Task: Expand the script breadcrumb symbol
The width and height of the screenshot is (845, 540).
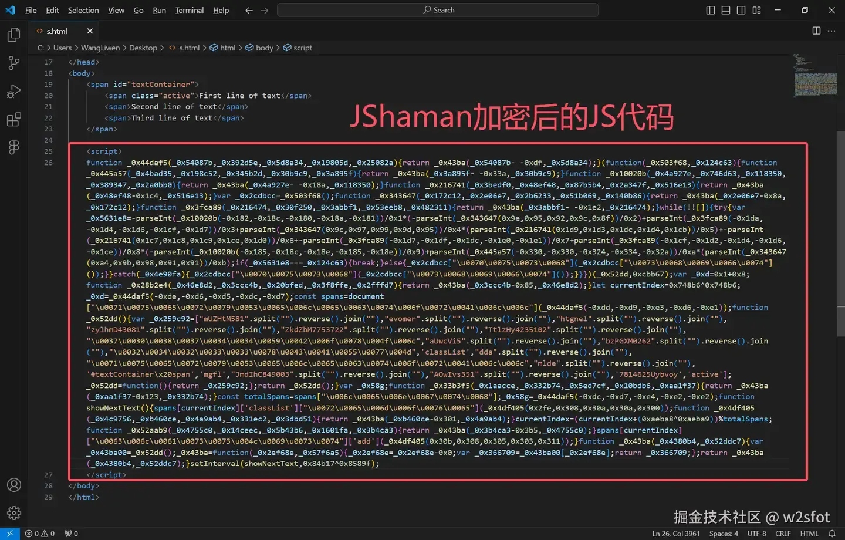Action: coord(298,48)
